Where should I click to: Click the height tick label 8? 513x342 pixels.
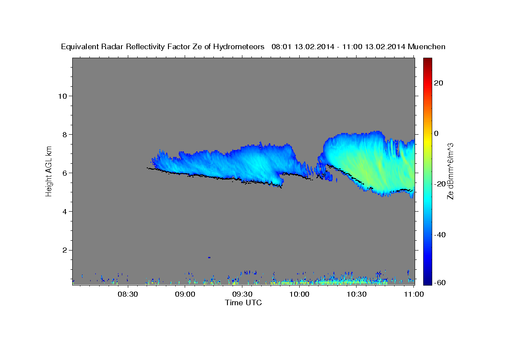64,134
